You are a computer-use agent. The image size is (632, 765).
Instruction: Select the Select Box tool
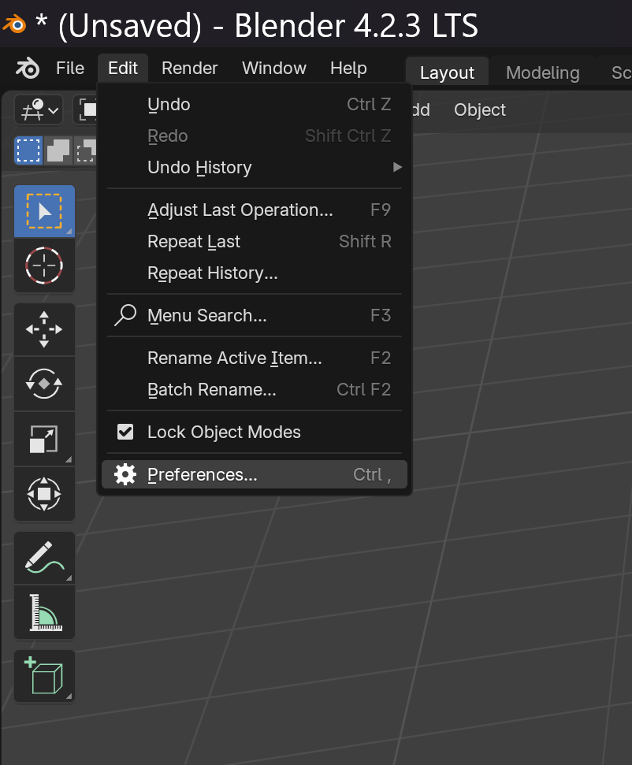44,211
